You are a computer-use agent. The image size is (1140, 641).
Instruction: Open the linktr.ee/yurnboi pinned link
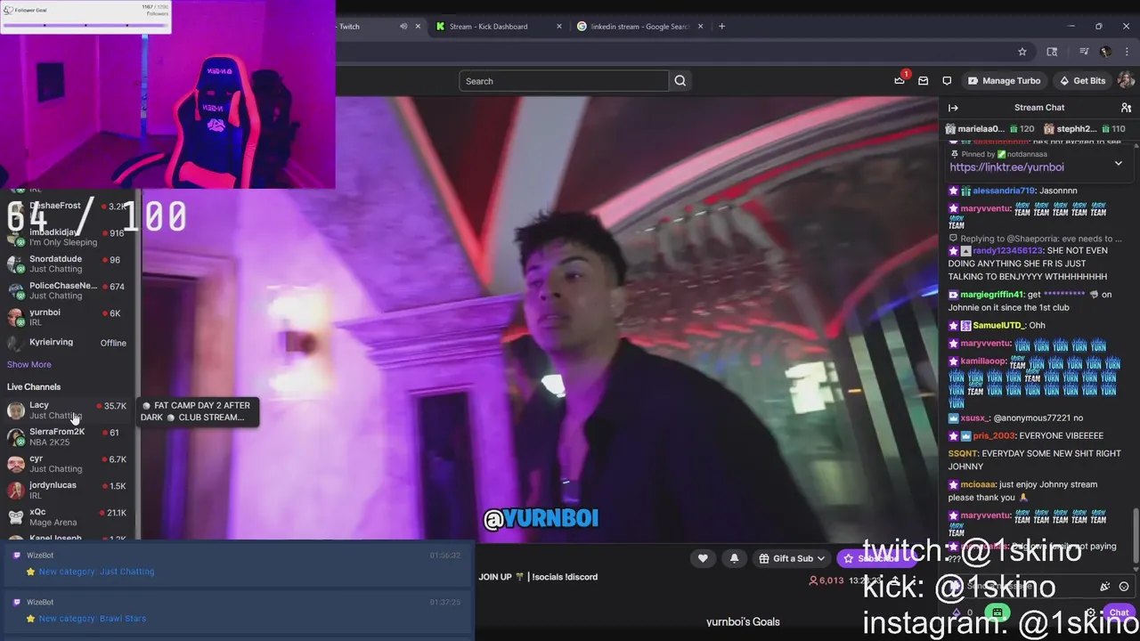pos(1006,167)
